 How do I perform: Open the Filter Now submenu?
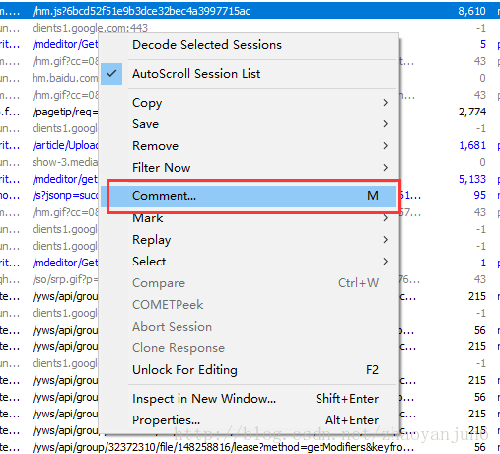[161, 168]
